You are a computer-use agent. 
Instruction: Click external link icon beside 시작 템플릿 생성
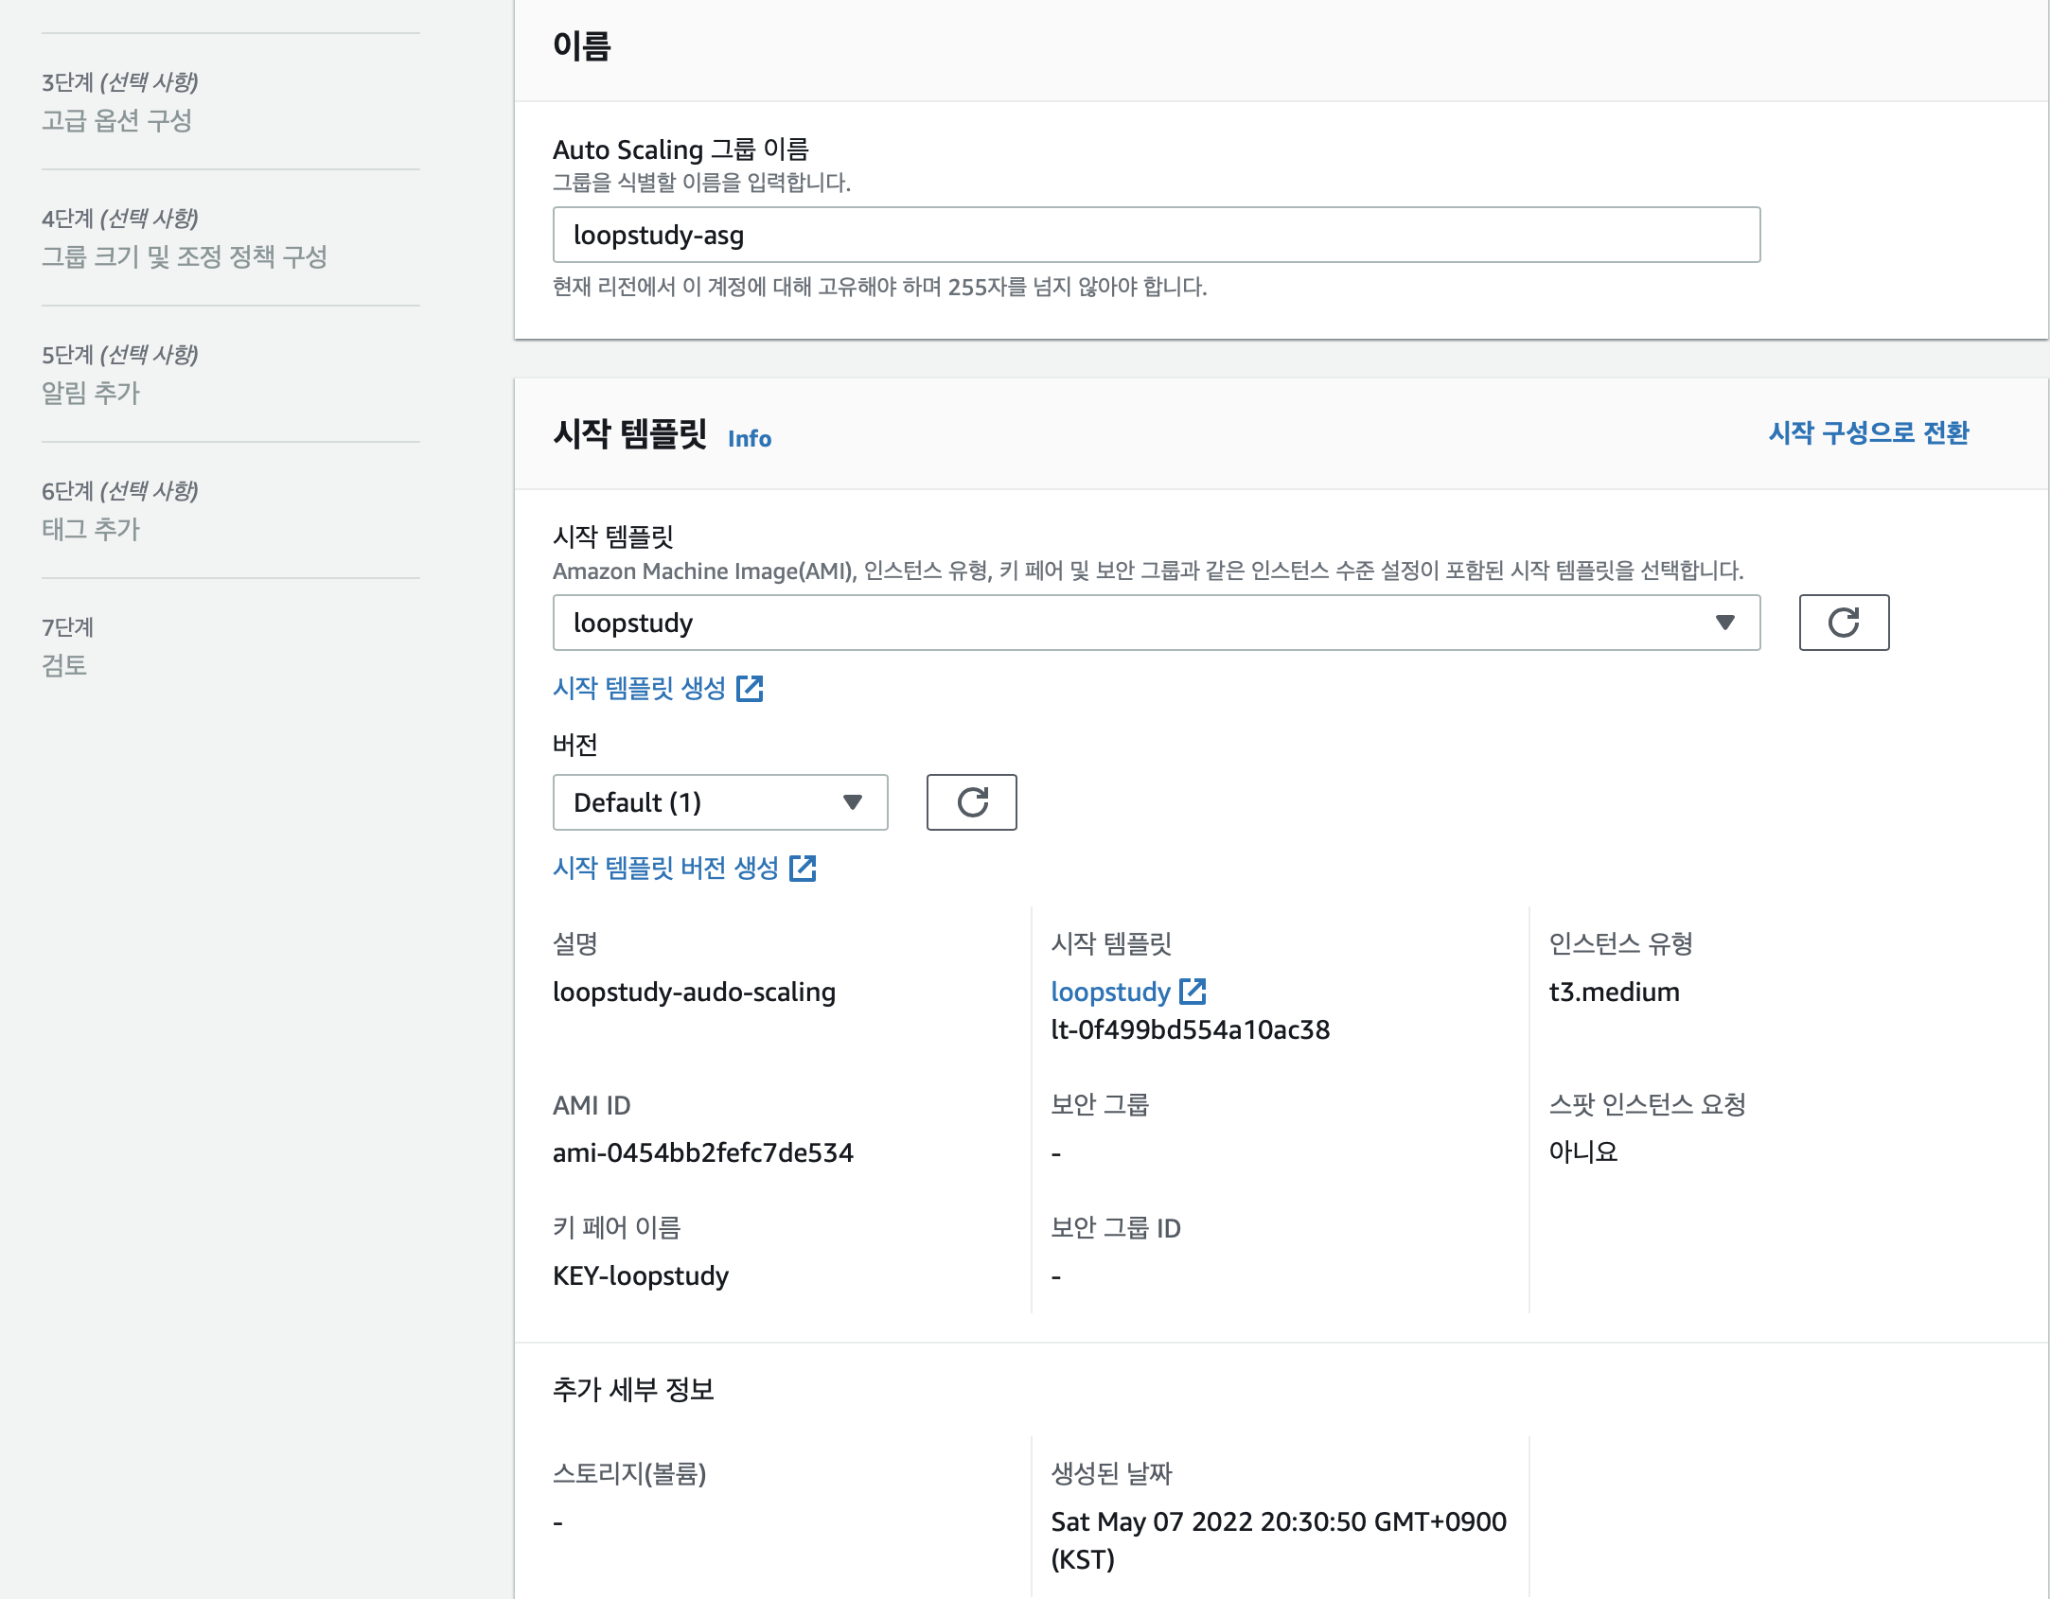750,689
